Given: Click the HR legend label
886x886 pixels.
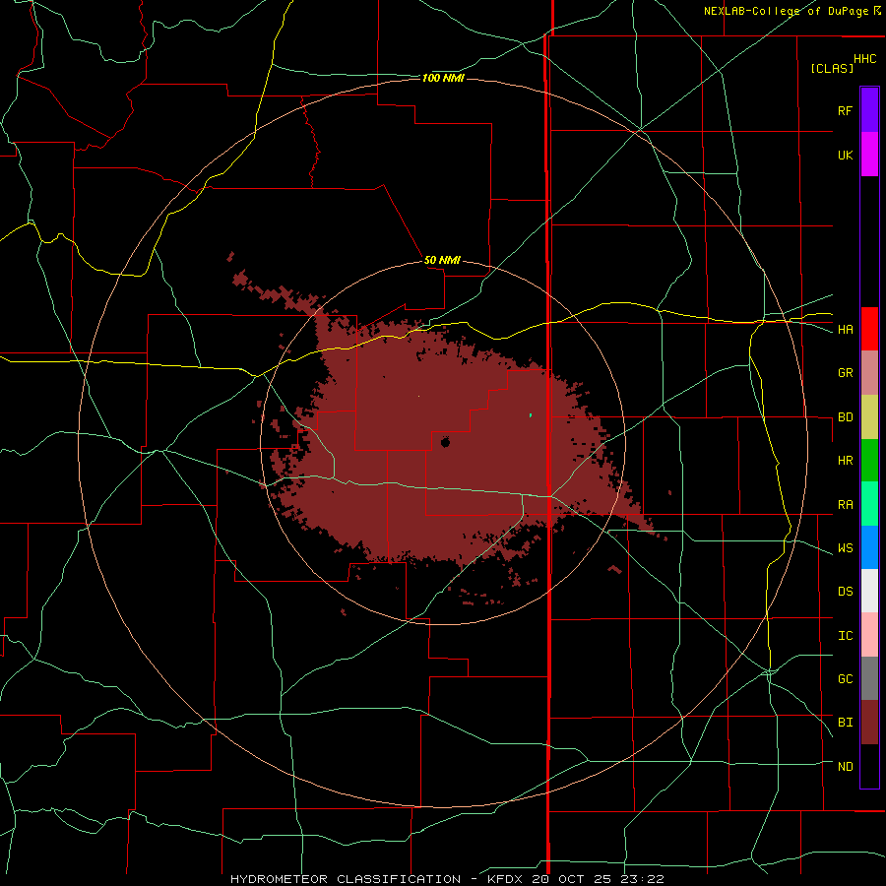Looking at the screenshot, I should click(x=845, y=461).
